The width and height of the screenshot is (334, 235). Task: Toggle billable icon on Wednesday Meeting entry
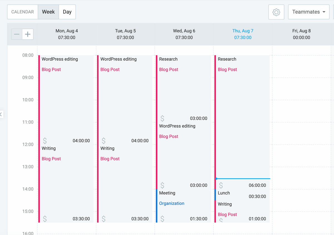click(x=162, y=219)
